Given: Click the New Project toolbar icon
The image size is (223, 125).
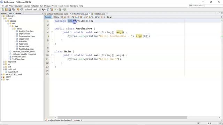Looking at the screenshot, I should tap(6, 9).
